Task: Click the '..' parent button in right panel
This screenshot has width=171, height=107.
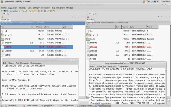Action: (164, 17)
